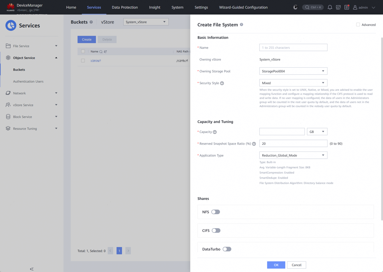Click the file system Name input field
Viewport: 383px width, 272px height.
click(293, 48)
